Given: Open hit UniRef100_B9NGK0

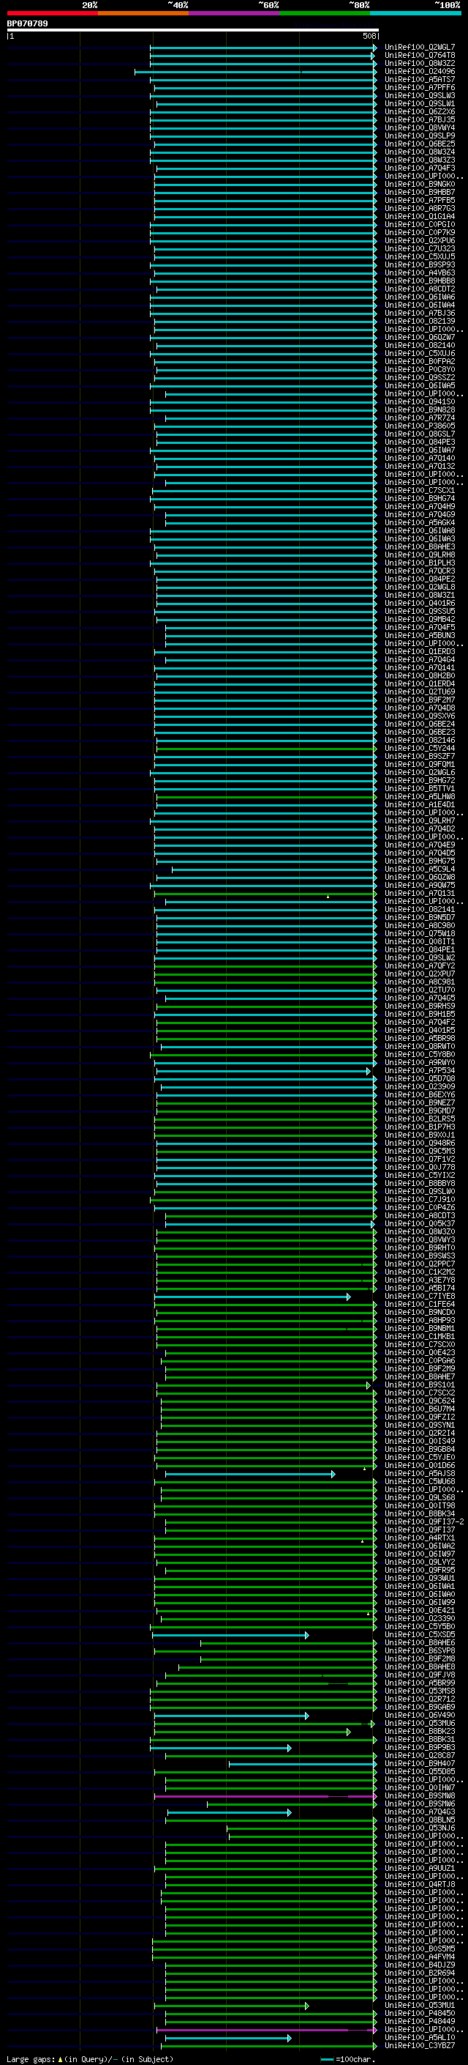Looking at the screenshot, I should point(420,185).
